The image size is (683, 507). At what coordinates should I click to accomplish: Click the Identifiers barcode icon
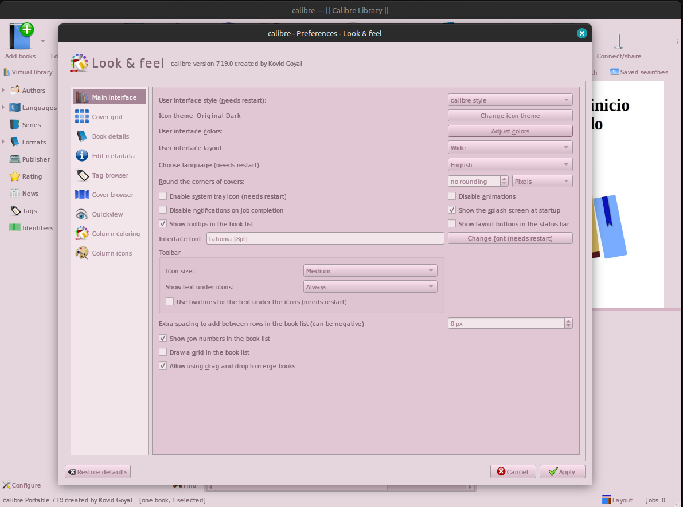click(x=15, y=227)
